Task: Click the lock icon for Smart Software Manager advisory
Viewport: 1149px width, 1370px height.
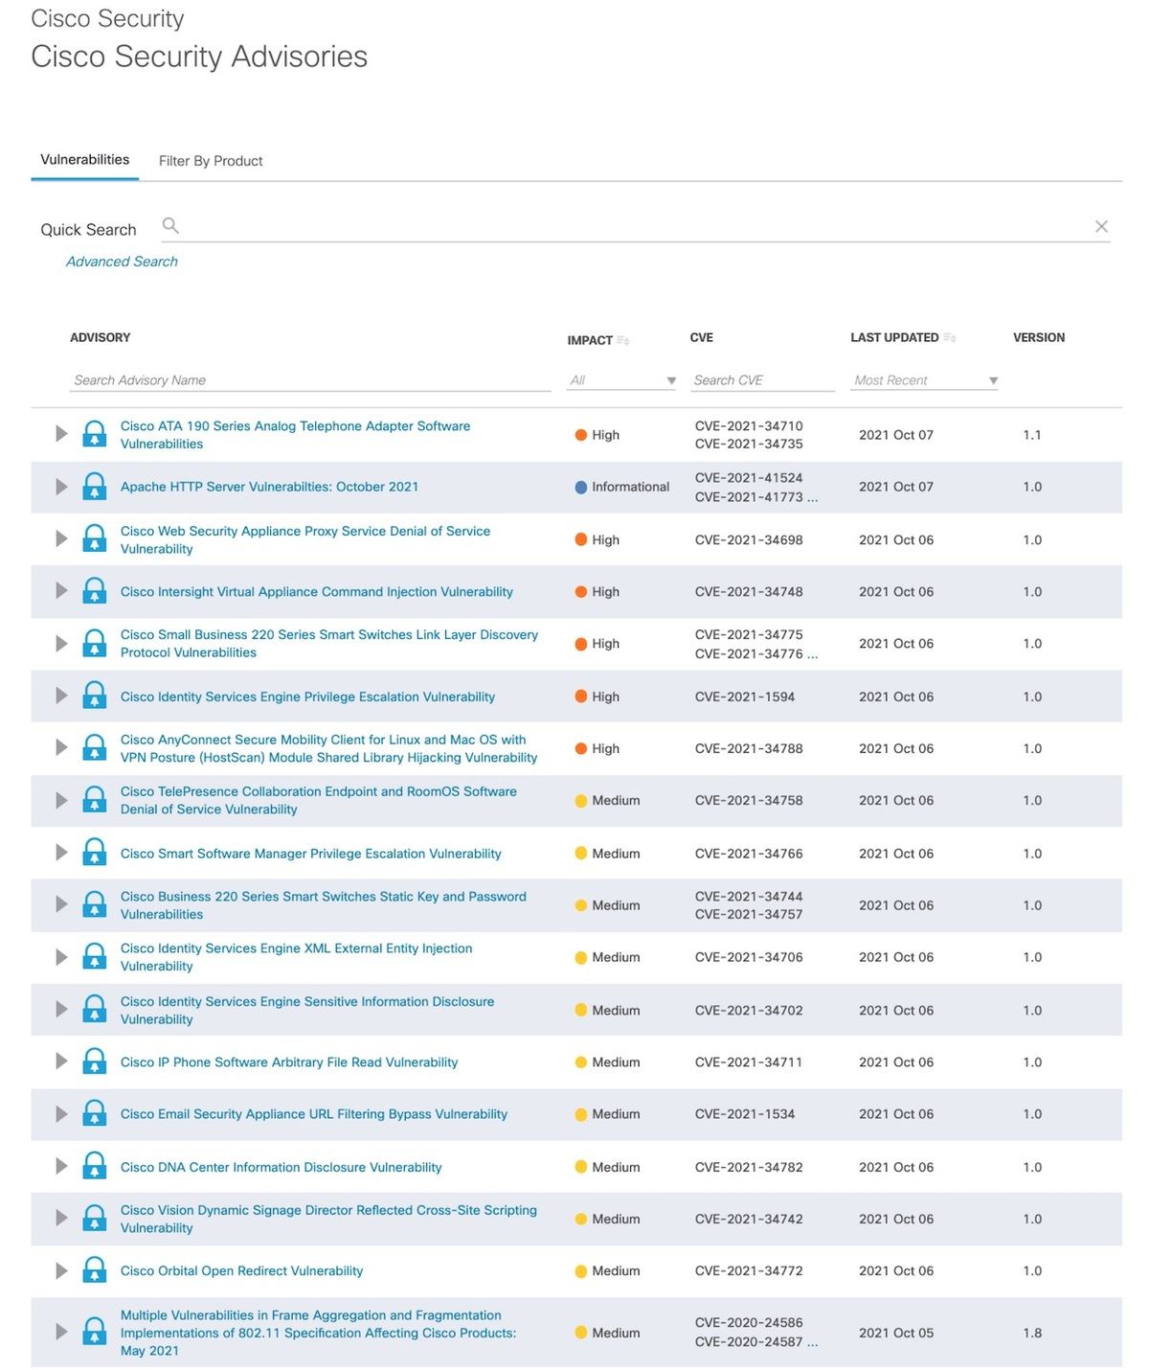Action: point(95,852)
